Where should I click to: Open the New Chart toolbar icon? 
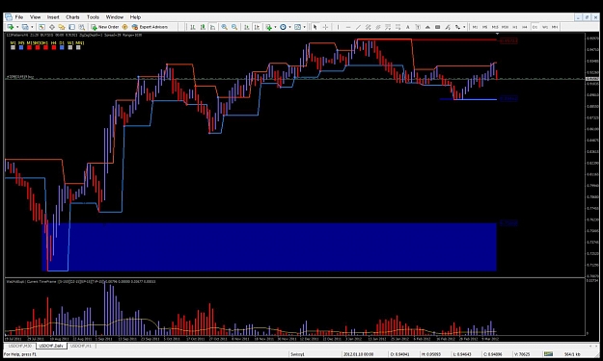click(10, 27)
